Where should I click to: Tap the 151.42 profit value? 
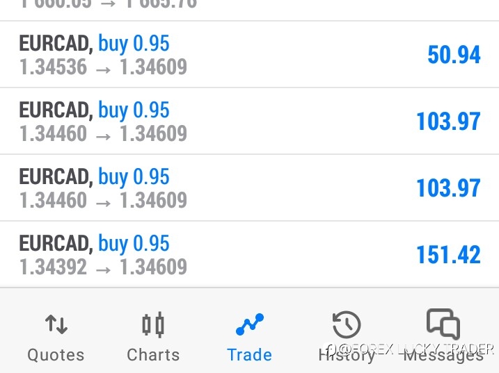(x=448, y=255)
